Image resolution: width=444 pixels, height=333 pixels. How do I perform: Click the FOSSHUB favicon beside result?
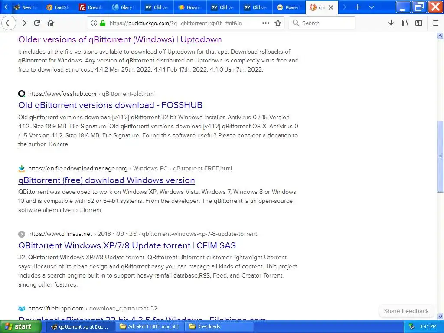point(22,94)
